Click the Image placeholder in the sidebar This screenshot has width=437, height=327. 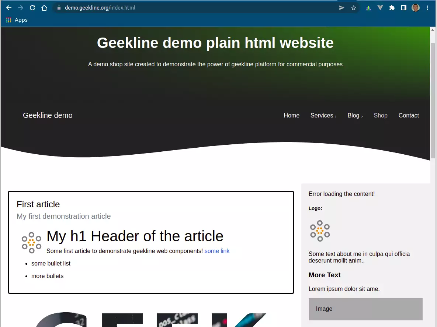click(x=365, y=309)
